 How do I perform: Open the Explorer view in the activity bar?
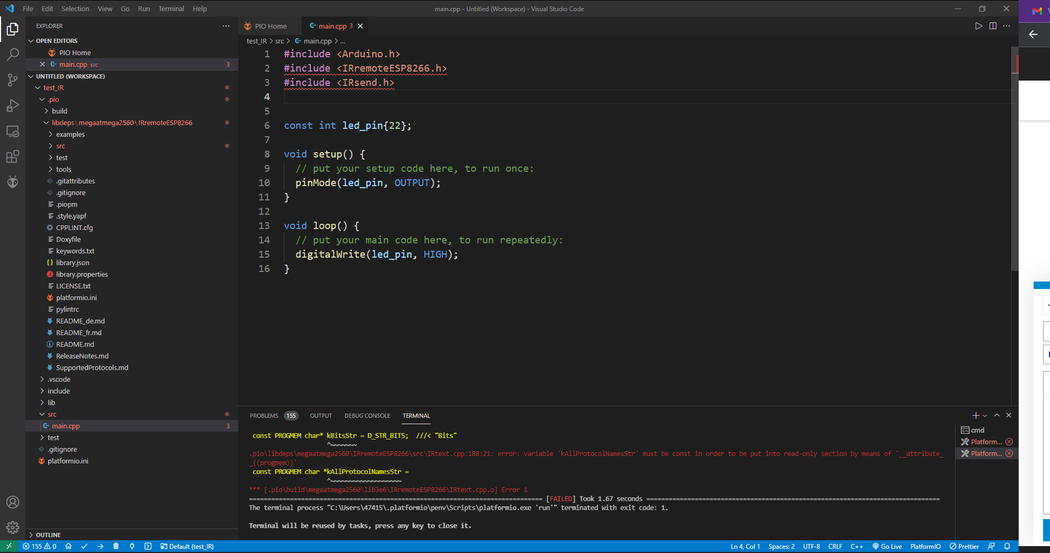click(13, 29)
